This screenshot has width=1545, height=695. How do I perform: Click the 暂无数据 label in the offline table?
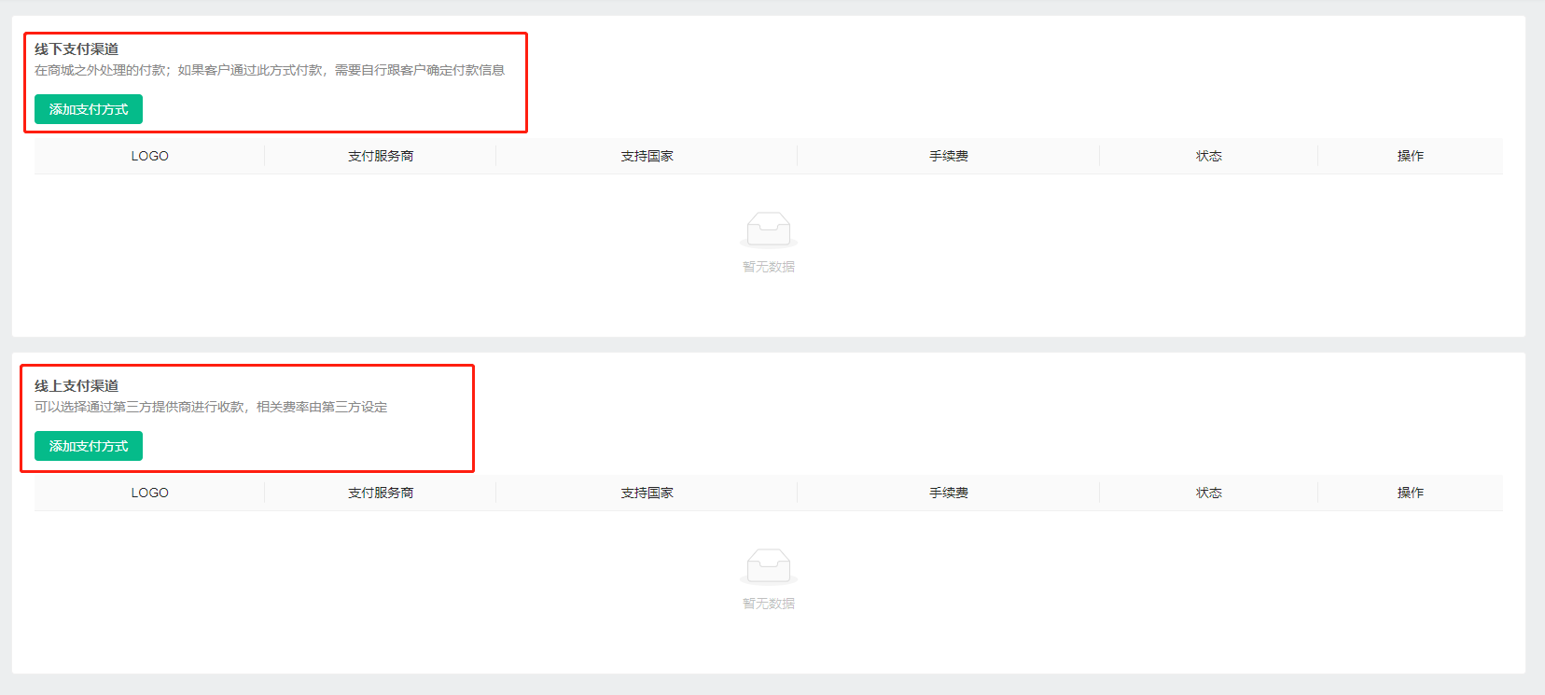(x=769, y=267)
